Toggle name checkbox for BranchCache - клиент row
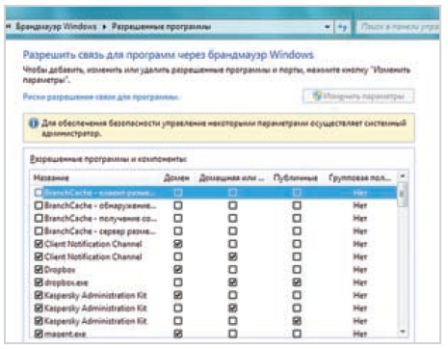The image size is (448, 349). point(39,193)
